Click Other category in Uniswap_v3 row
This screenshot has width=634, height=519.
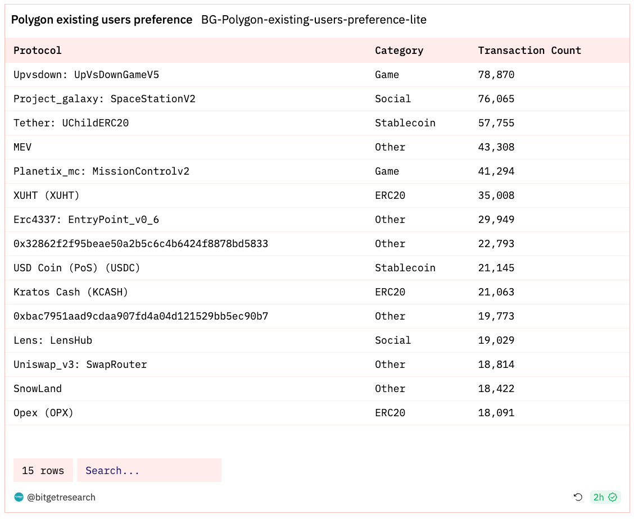click(x=390, y=365)
